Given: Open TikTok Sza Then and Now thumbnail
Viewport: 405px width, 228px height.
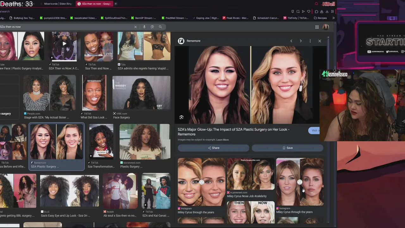Looking at the screenshot, I should pyautogui.click(x=98, y=46).
